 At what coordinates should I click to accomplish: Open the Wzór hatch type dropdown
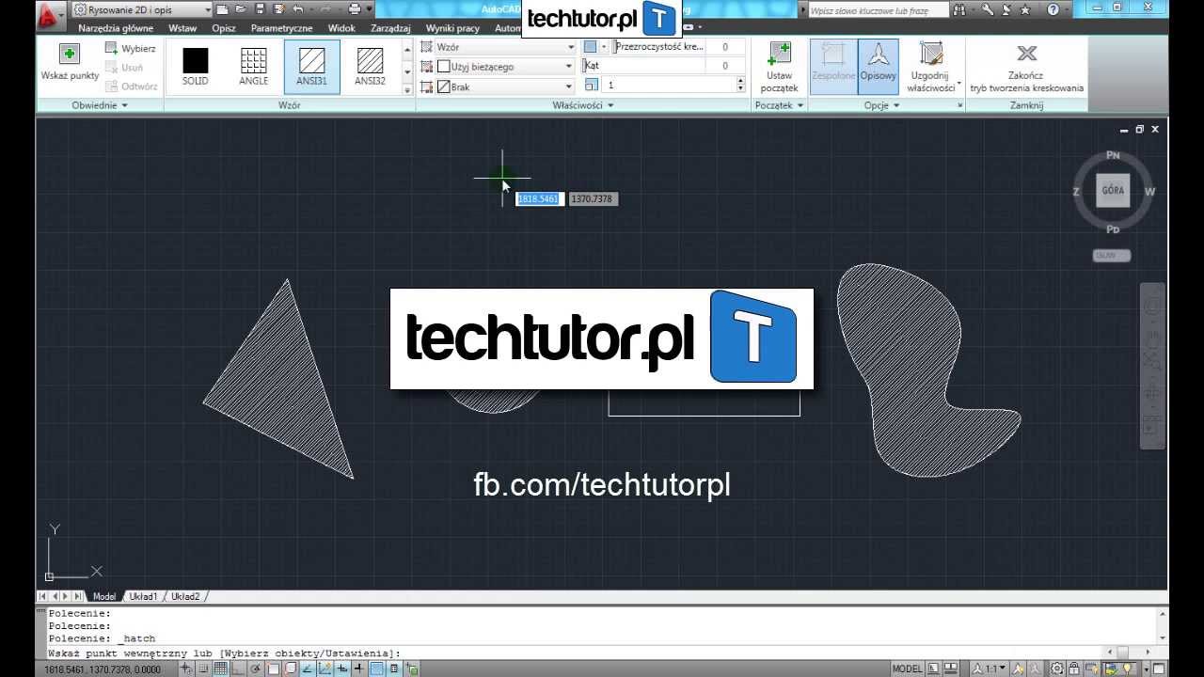497,47
